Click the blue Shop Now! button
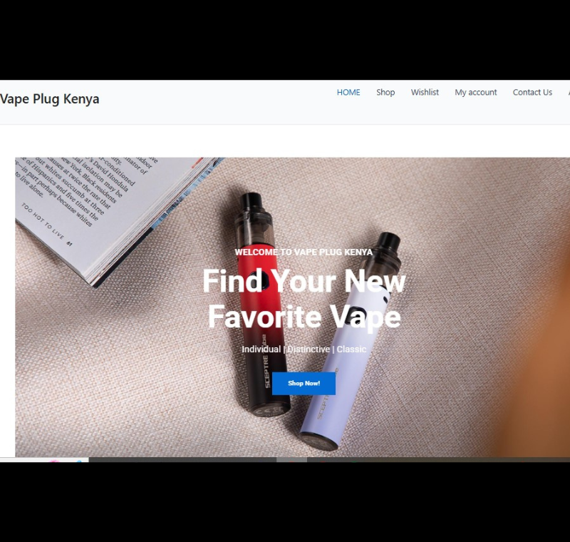 (304, 383)
